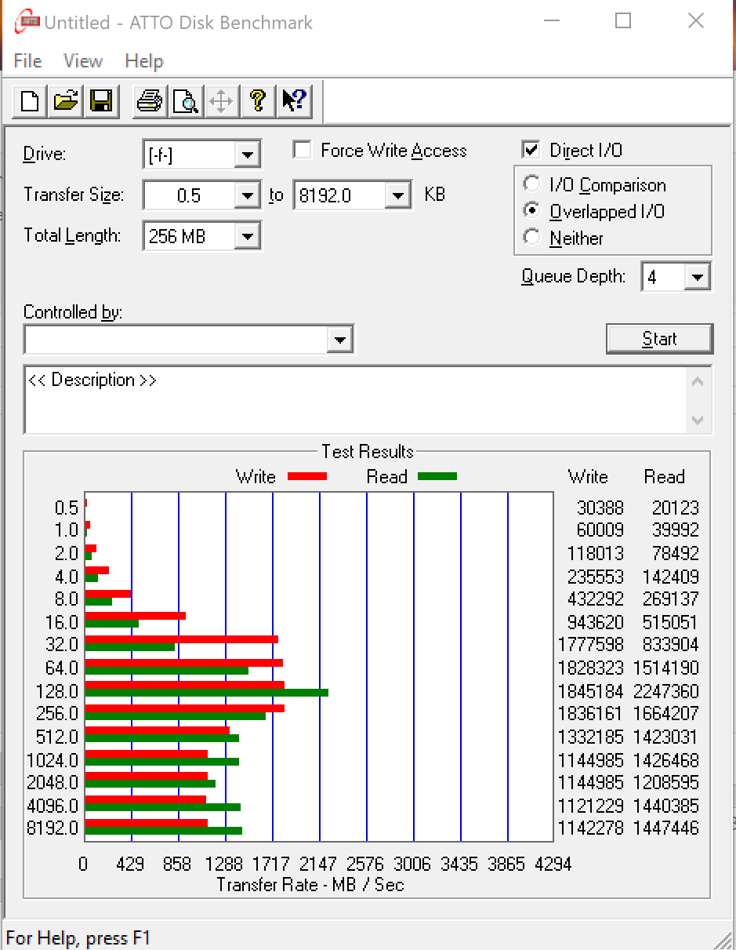This screenshot has width=736, height=950.
Task: Activate the context help arrow icon
Action: point(294,101)
